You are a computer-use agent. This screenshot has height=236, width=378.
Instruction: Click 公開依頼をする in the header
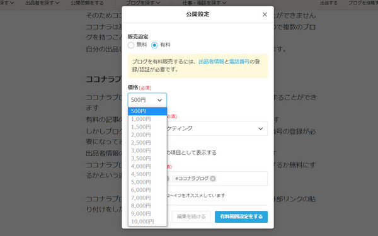tap(88, 3)
